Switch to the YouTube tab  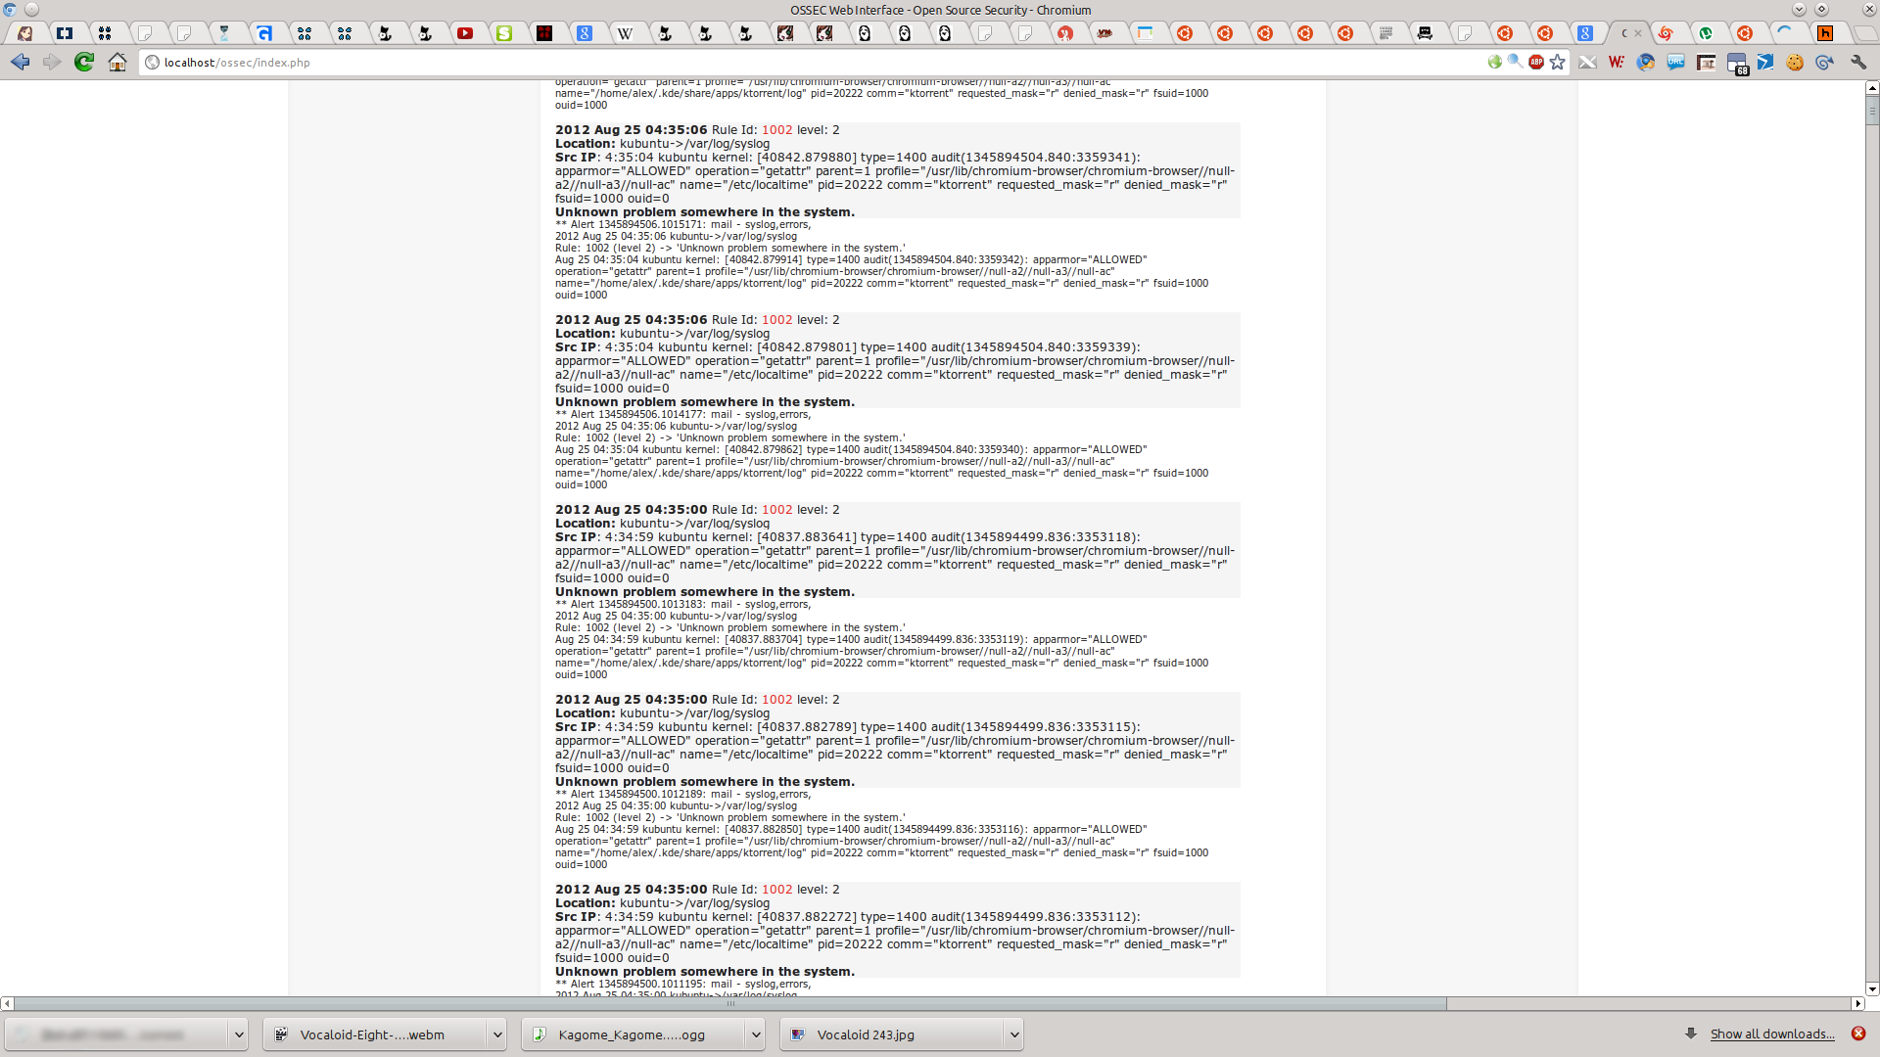click(465, 33)
